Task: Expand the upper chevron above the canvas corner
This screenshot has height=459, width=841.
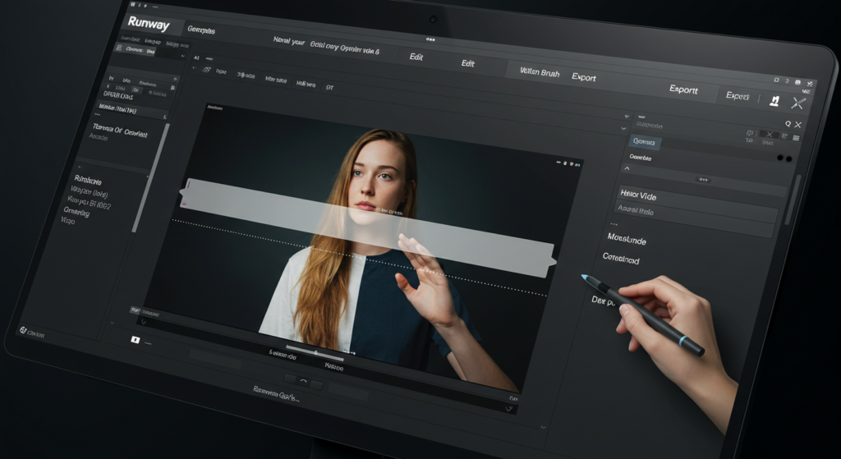Action: (x=626, y=116)
